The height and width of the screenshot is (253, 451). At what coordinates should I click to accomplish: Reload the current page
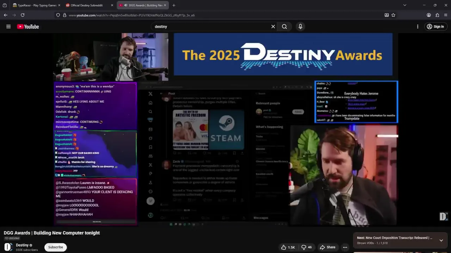coord(23,15)
